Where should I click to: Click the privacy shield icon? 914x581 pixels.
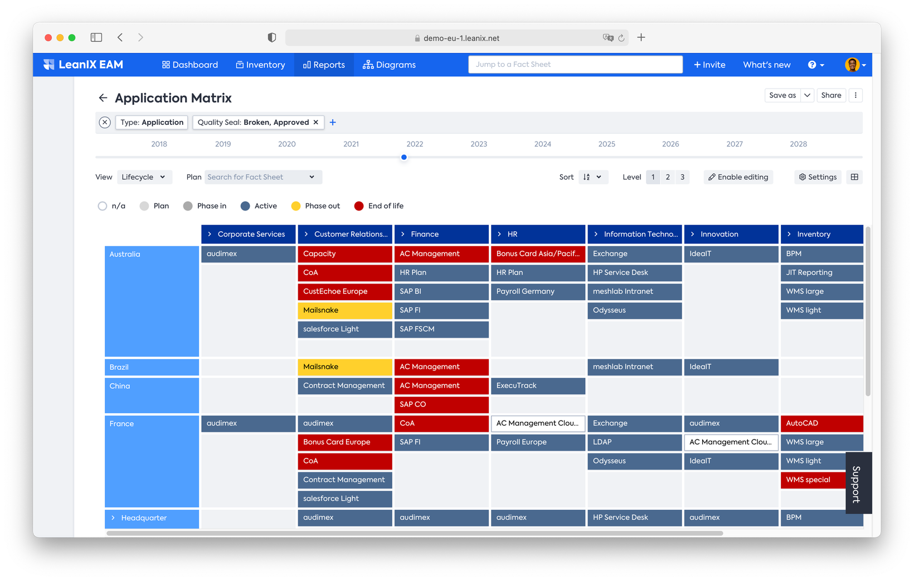(272, 37)
